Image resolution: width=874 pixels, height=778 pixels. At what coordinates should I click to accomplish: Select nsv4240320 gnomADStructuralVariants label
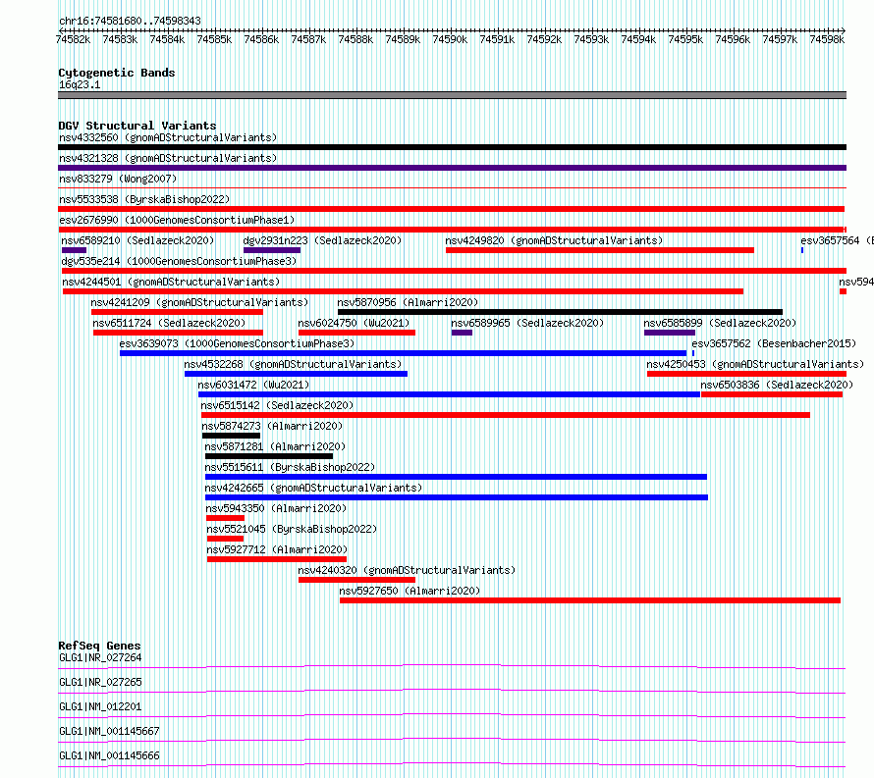[x=407, y=570]
